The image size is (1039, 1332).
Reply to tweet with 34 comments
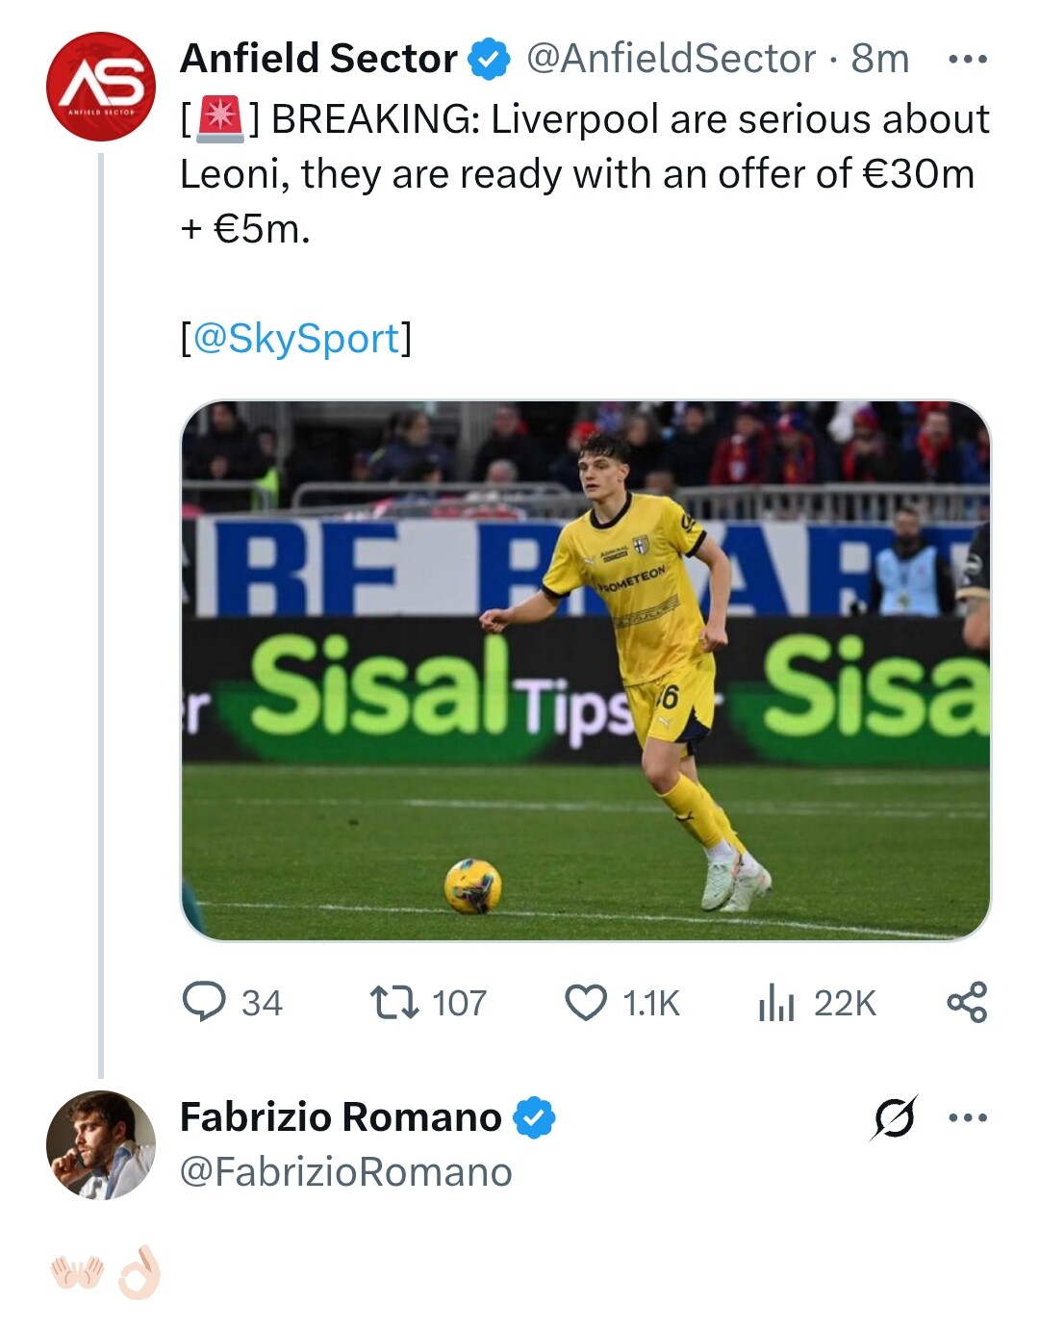click(x=204, y=1002)
